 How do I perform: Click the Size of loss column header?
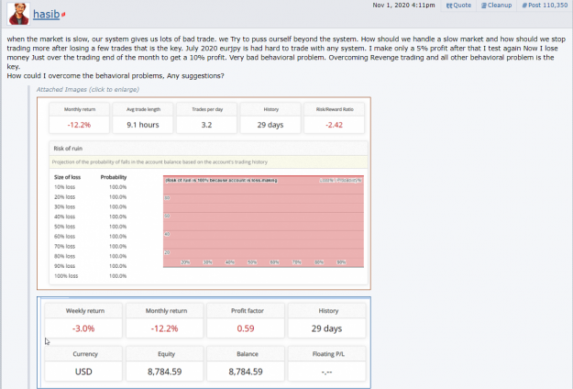67,177
